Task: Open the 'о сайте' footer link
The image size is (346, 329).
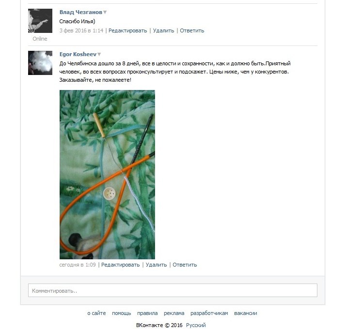Action: tap(96, 313)
